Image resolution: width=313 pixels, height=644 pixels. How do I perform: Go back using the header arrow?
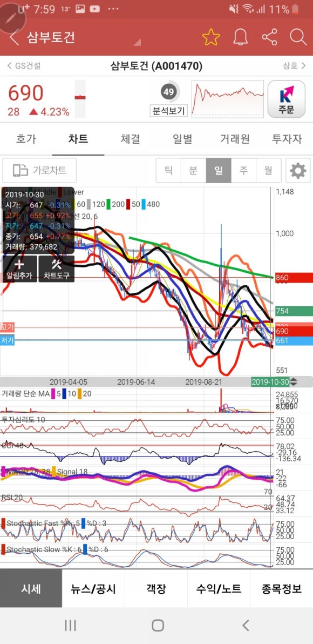14,38
